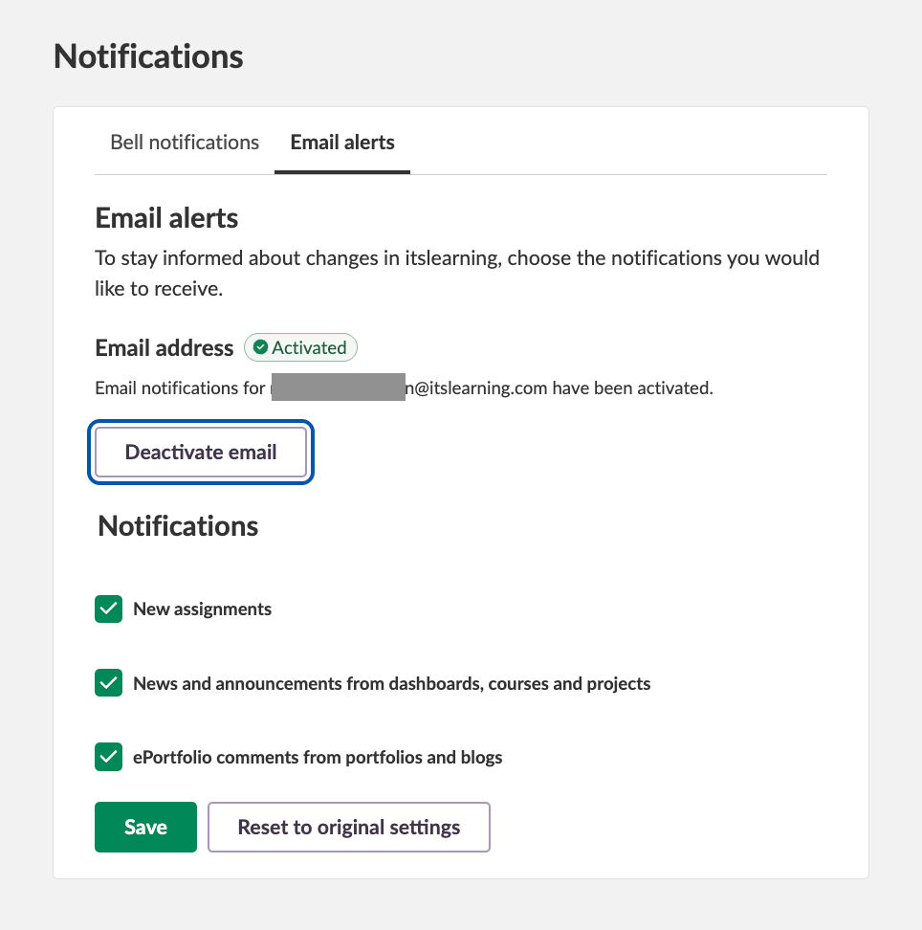Screen dimensions: 922x930
Task: Click the Notifications section heading
Action: [177, 525]
